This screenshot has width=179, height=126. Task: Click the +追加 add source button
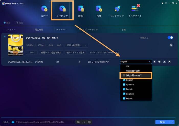point(7,23)
